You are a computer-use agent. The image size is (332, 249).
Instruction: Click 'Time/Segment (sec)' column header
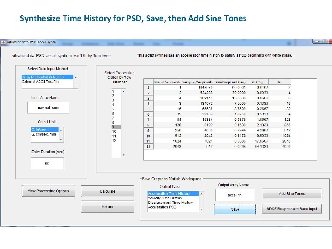point(230,82)
